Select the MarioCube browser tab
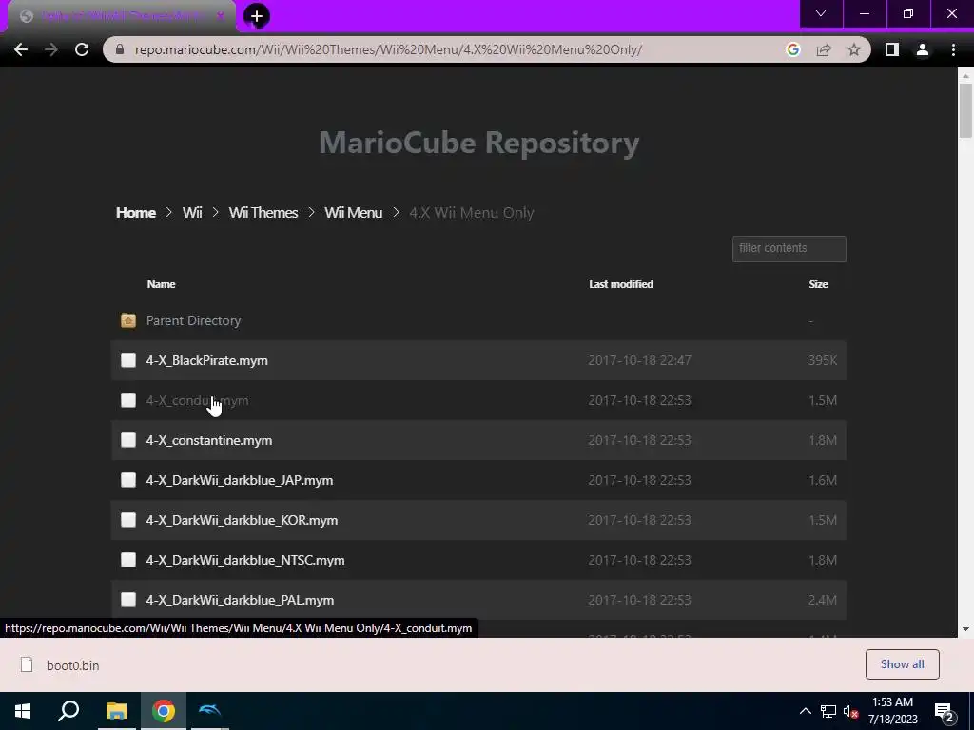Viewport: 974px width, 730px height. coord(121,16)
